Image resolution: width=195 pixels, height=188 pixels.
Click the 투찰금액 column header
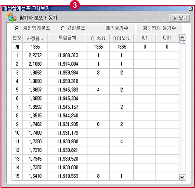(67, 38)
